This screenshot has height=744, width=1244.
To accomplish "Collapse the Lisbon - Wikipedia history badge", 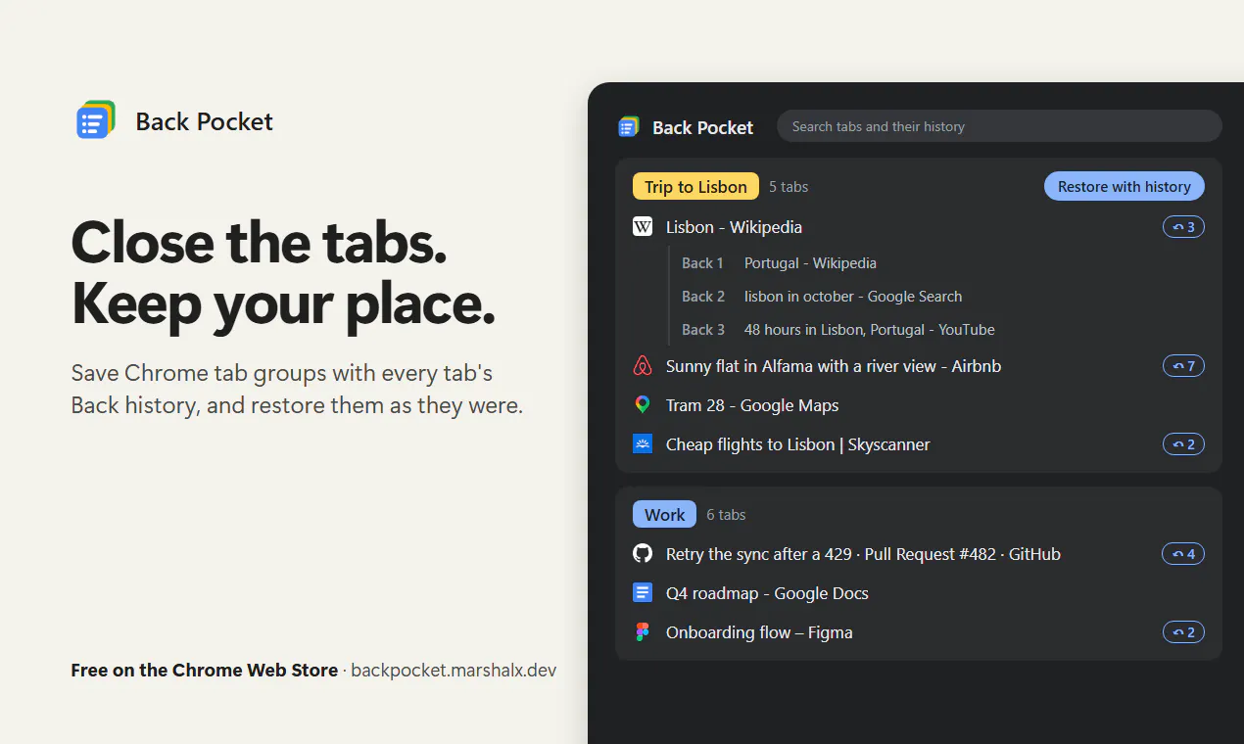I will click(1183, 227).
